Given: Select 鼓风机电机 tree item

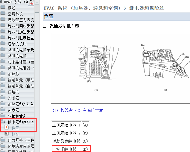Looking at the screenshot, I should click(x=17, y=56).
